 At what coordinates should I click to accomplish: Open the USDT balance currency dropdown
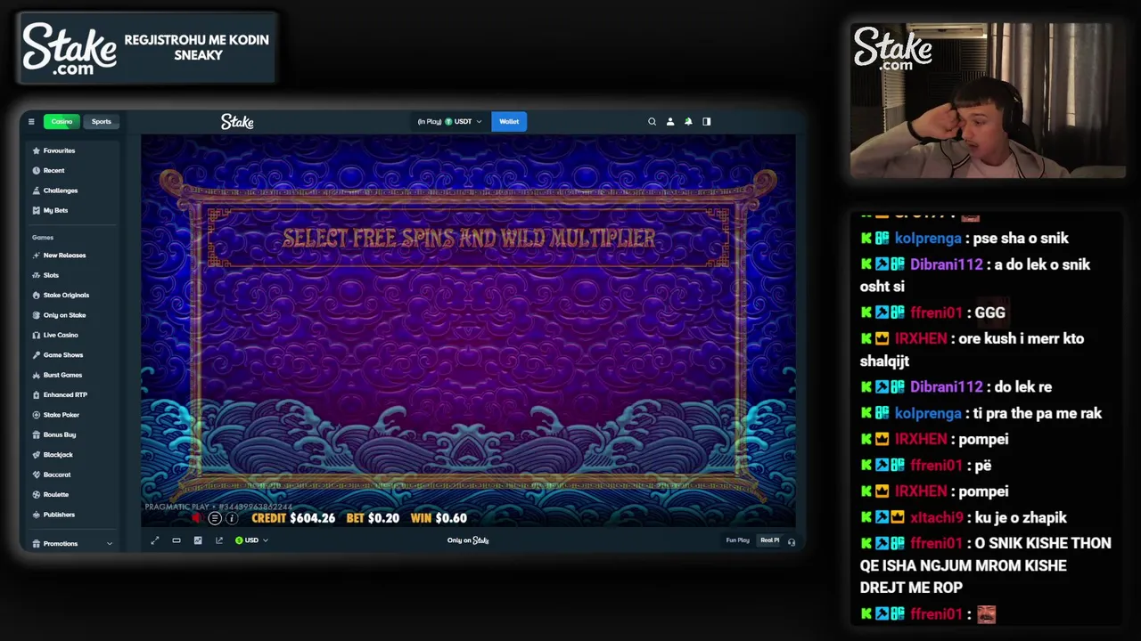point(450,122)
